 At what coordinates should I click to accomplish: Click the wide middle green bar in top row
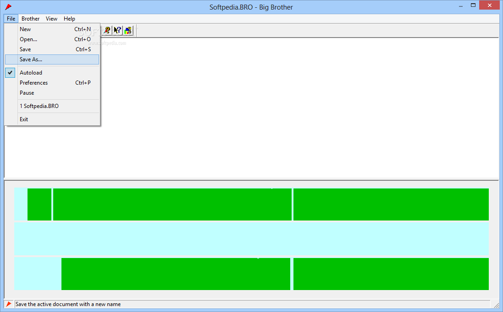pyautogui.click(x=172, y=204)
